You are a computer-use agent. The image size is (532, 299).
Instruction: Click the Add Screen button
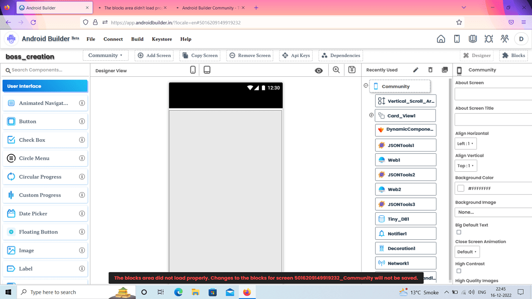[154, 55]
